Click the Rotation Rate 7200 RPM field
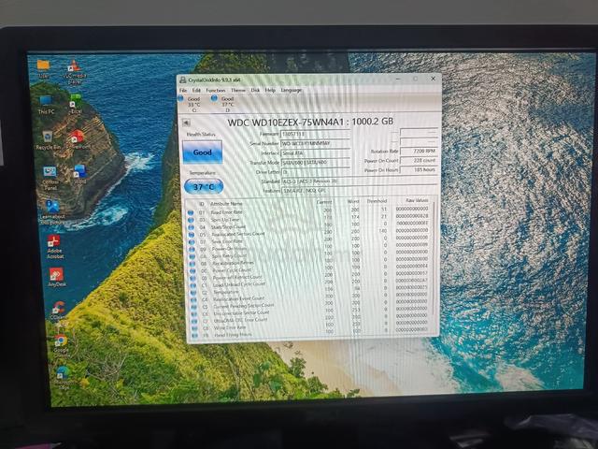 pyautogui.click(x=418, y=152)
